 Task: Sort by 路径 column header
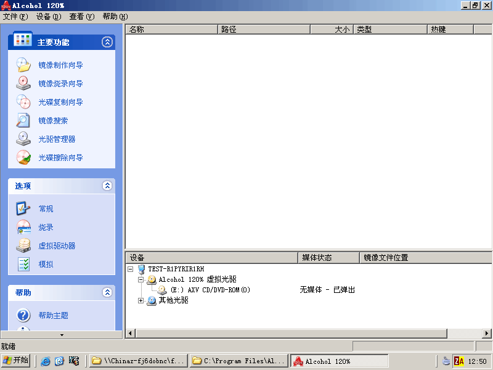click(264, 30)
